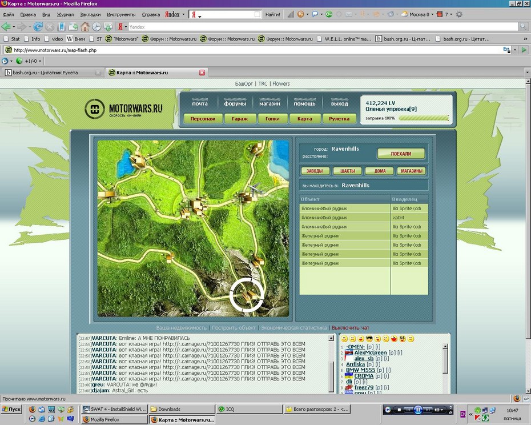Click the signal bars icon in Yandex bar

click(x=291, y=14)
